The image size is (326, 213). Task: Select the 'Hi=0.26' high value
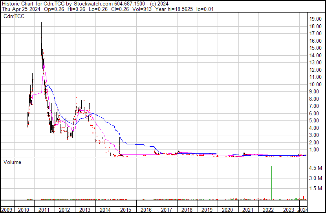pos(77,9)
